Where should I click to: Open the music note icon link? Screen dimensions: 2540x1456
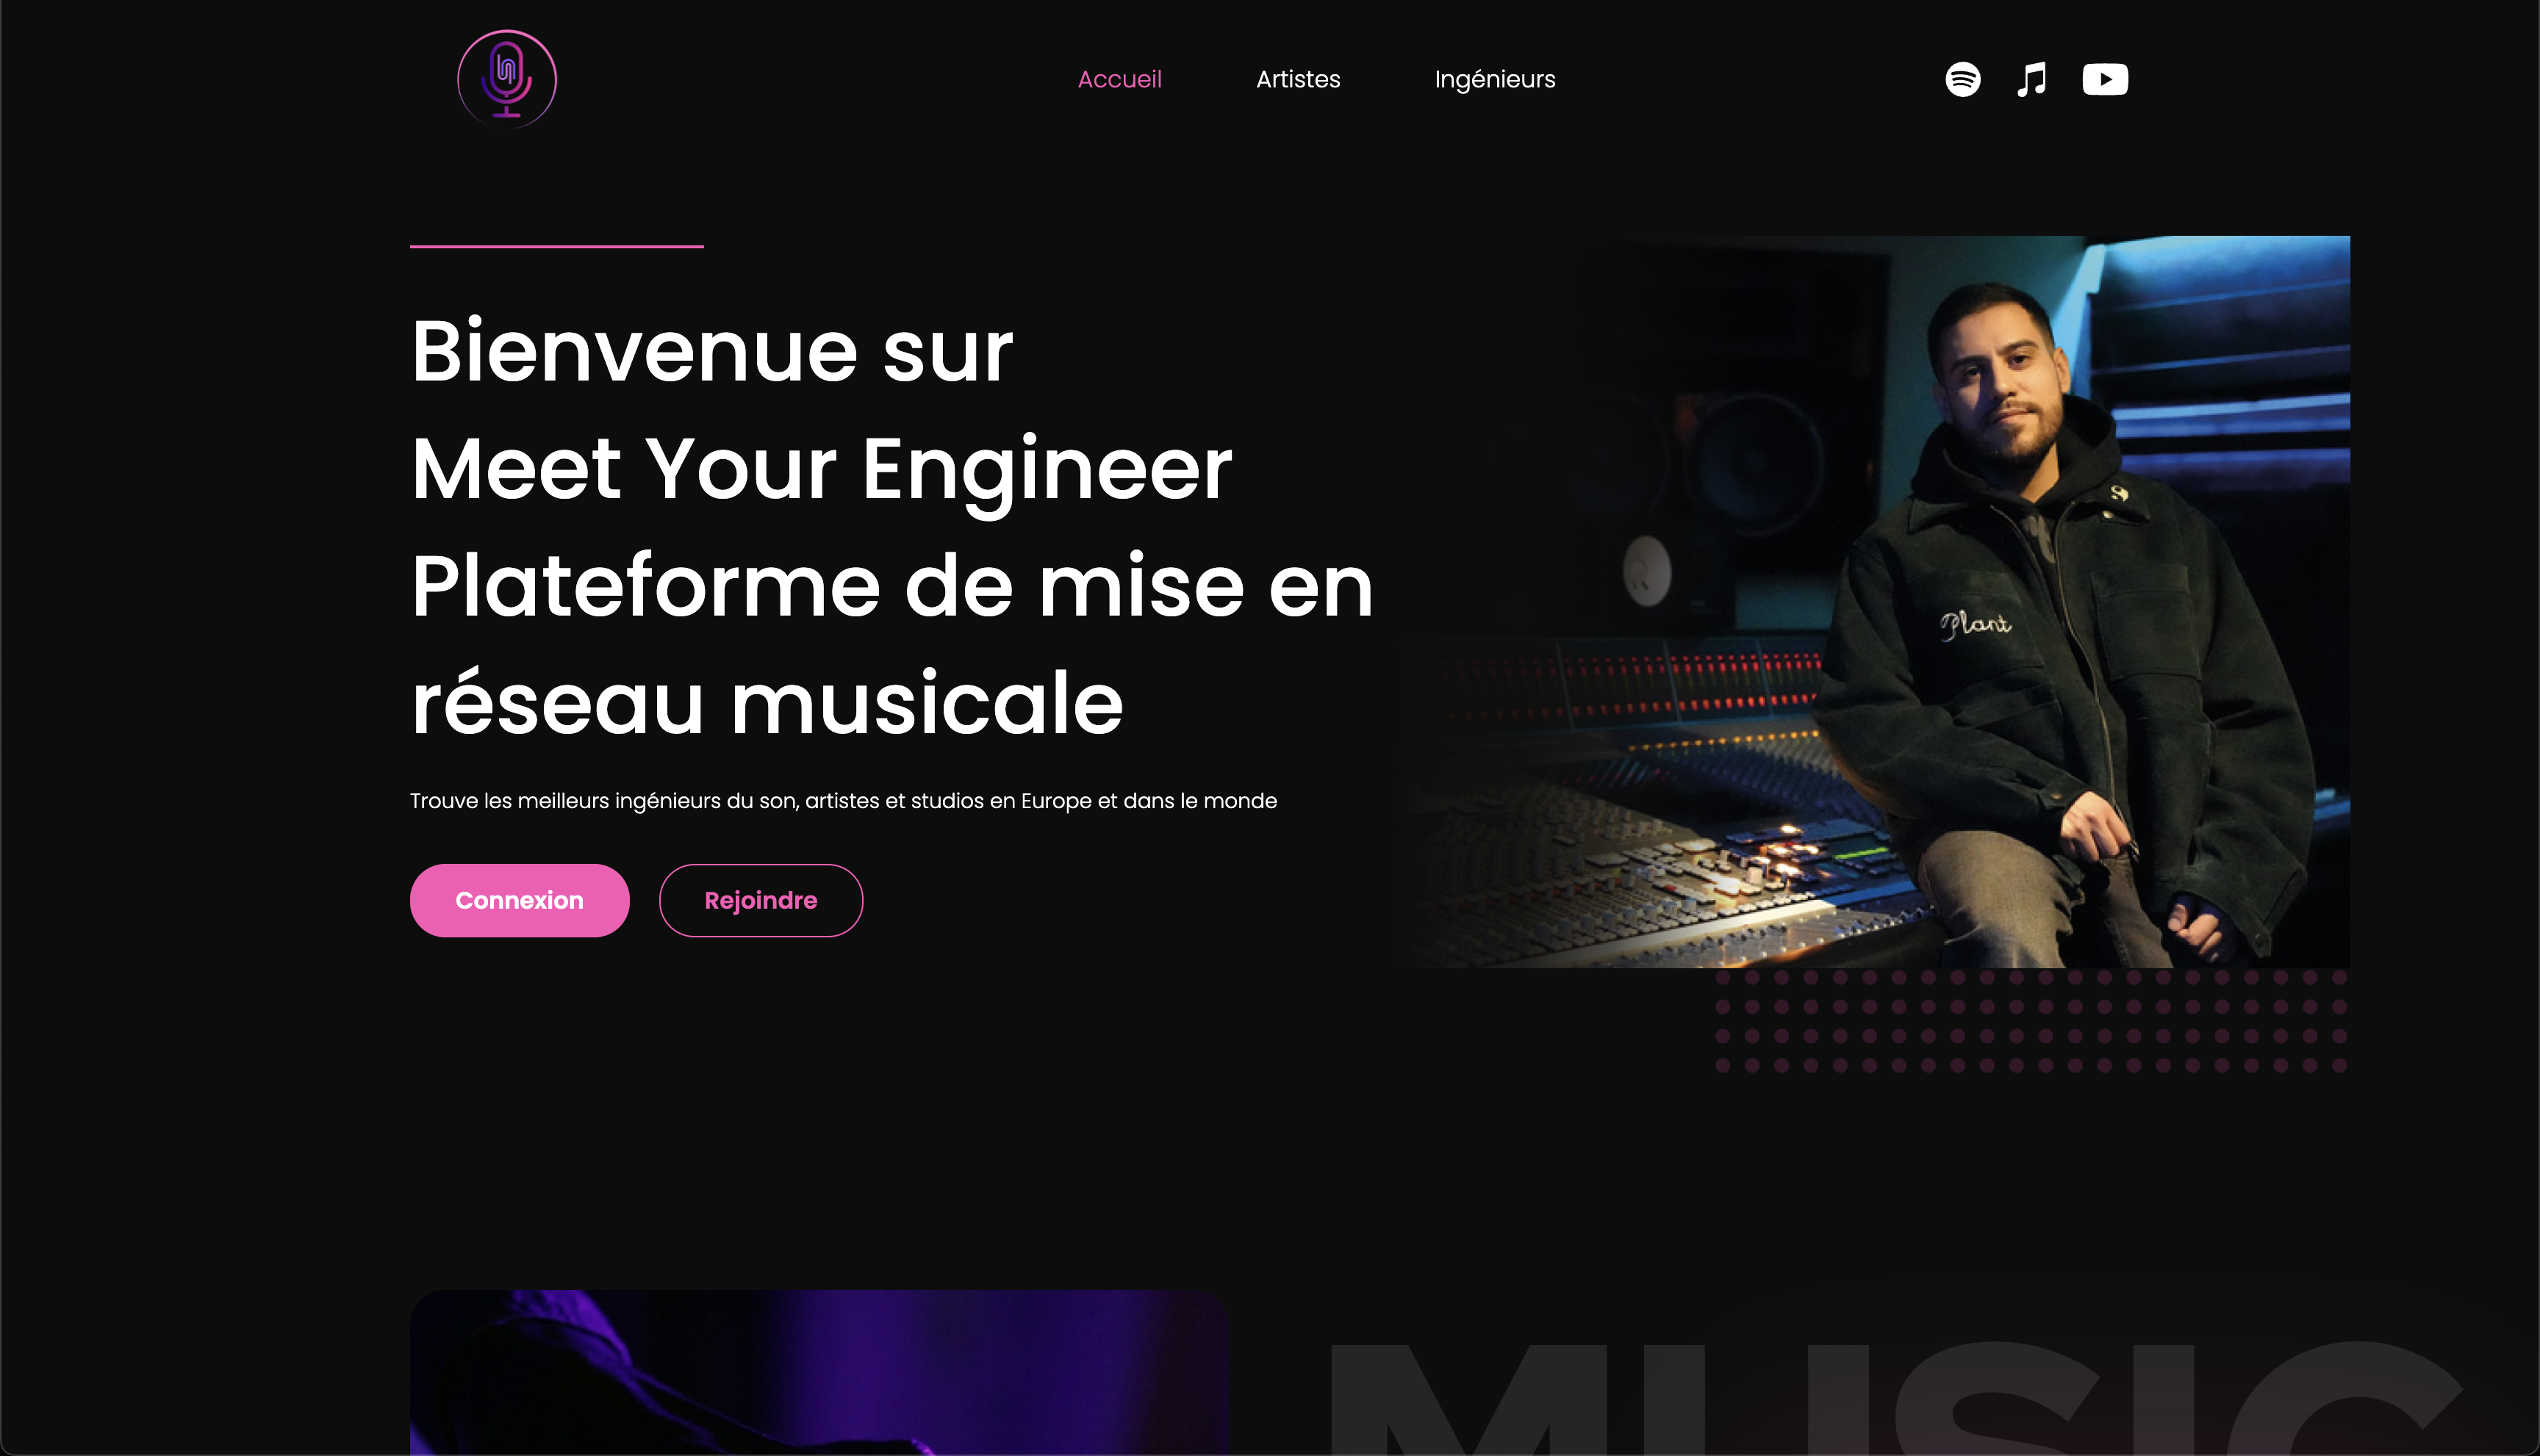pyautogui.click(x=2032, y=79)
